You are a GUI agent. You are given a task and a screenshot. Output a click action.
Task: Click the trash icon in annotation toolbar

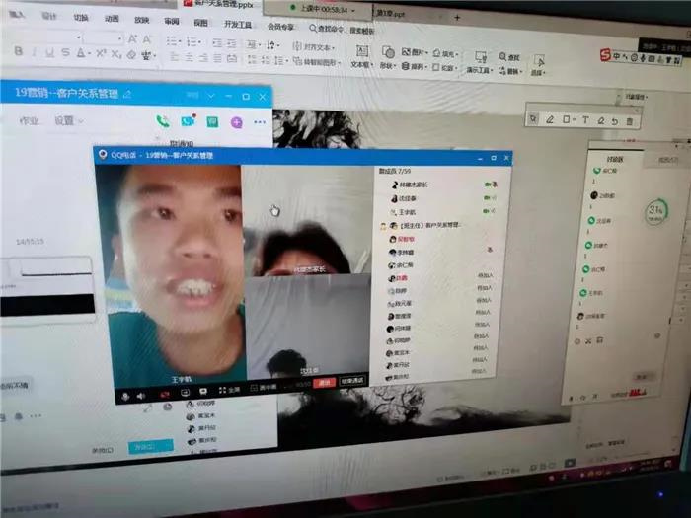coord(630,120)
